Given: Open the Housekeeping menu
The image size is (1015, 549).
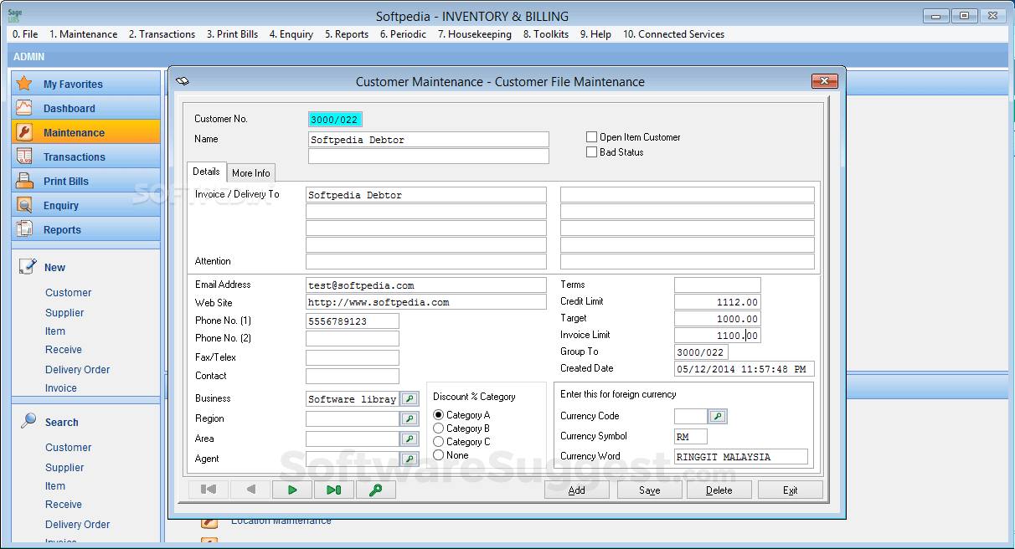Looking at the screenshot, I should [x=475, y=34].
